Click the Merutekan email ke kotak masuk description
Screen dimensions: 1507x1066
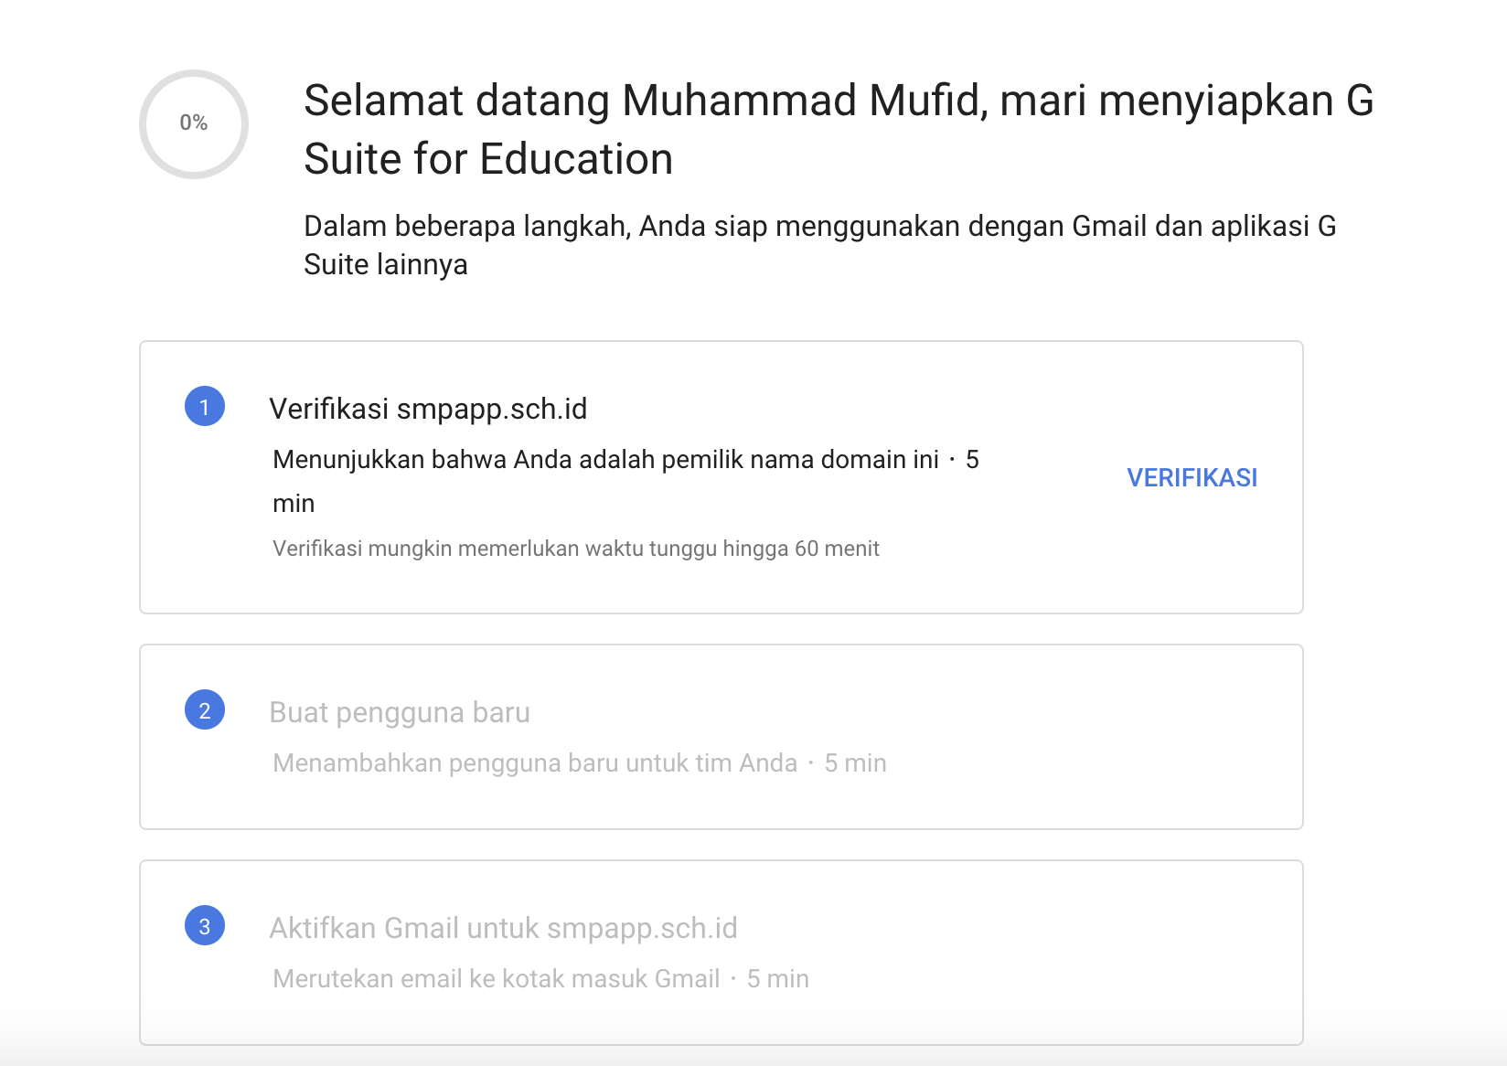494,977
